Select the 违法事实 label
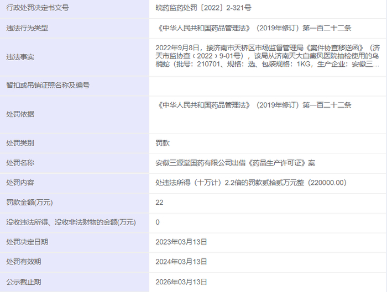This screenshot has height=292, width=387. (20, 57)
